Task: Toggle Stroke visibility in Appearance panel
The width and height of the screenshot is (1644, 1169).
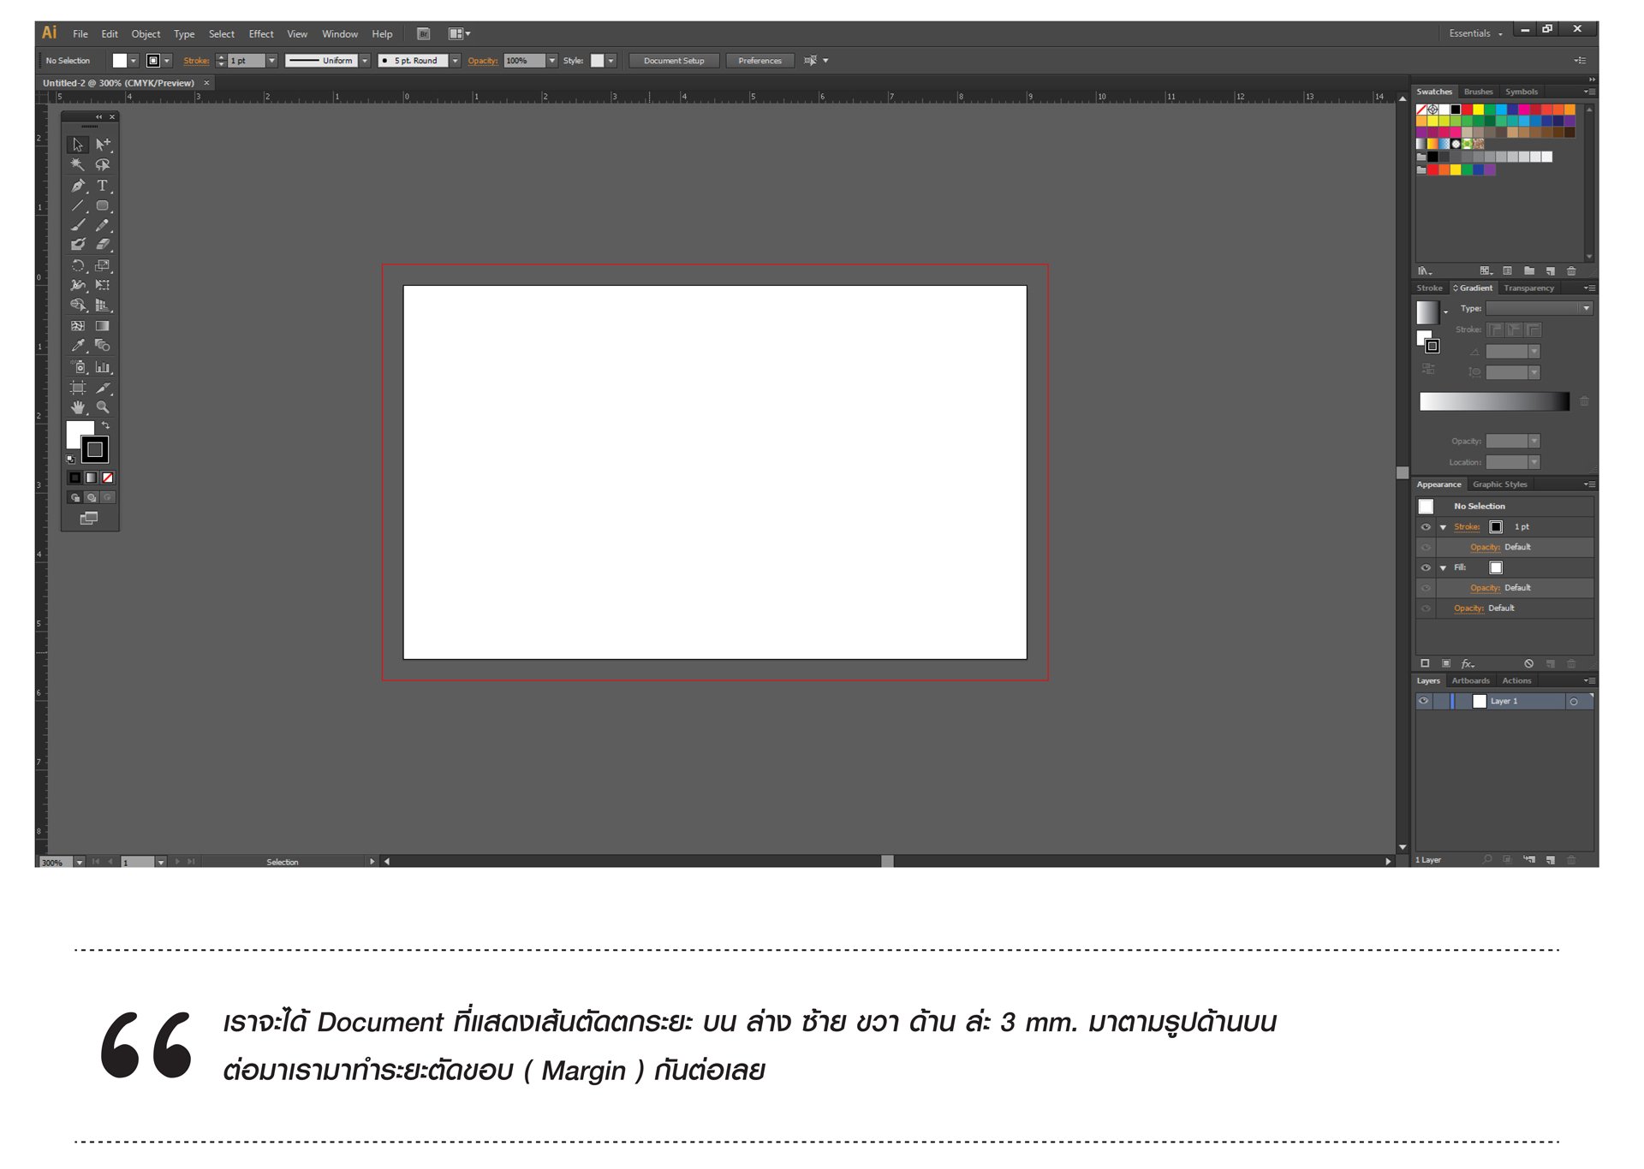Action: (x=1426, y=527)
